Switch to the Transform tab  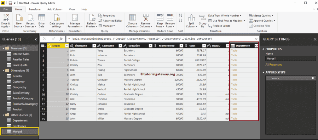click(x=34, y=9)
